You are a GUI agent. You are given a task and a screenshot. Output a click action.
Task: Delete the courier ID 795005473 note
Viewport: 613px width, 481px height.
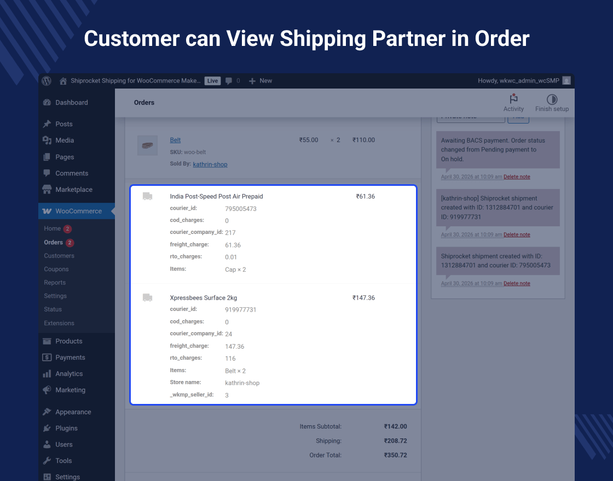[517, 284]
